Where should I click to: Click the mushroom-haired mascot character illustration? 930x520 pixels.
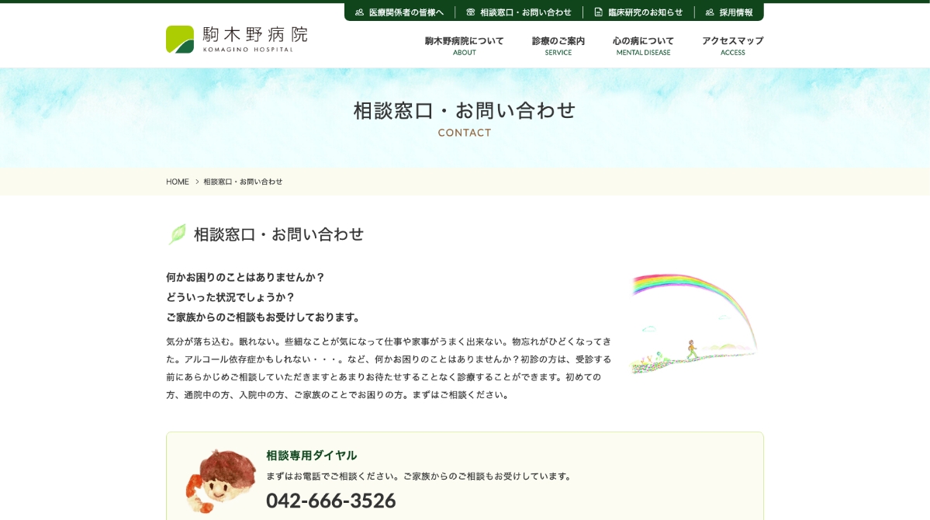tap(221, 480)
